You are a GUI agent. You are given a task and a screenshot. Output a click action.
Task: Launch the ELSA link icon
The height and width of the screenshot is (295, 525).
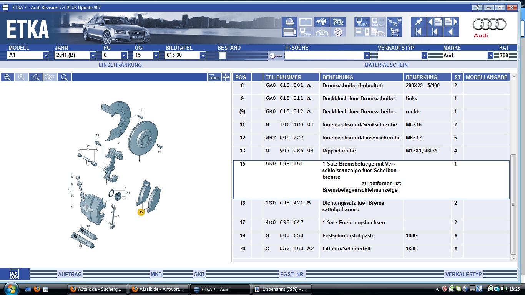(362, 22)
